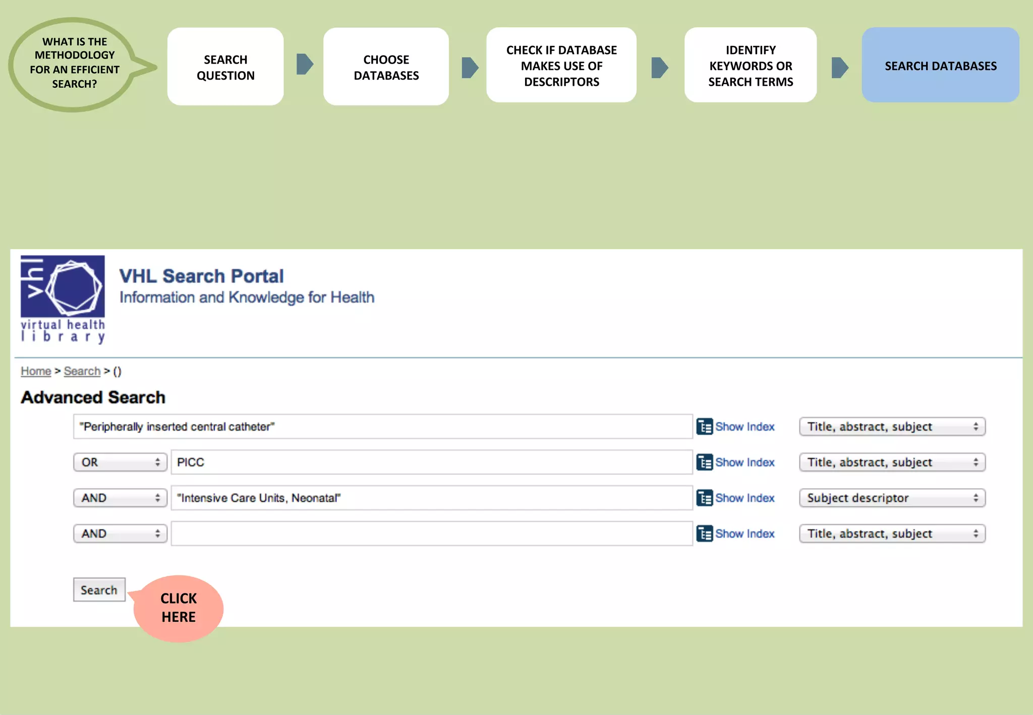Open the AND operator dropdown before Intensive Care Units
1033x715 pixels.
[120, 498]
